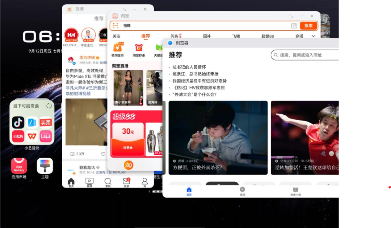Open headline 我国经济呈稳中有进良好态势
Screen dimensions: 391x228
pyautogui.click(x=199, y=81)
